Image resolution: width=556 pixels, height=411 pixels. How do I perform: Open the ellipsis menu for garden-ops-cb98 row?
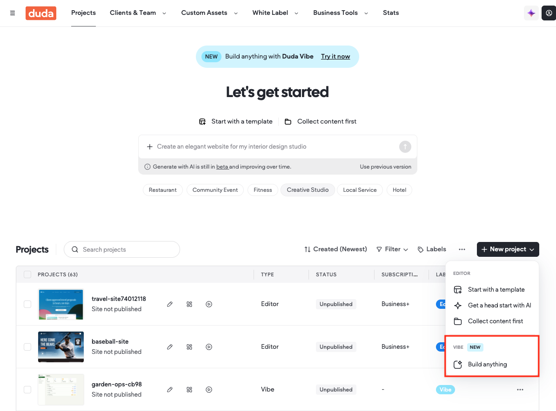(x=520, y=390)
